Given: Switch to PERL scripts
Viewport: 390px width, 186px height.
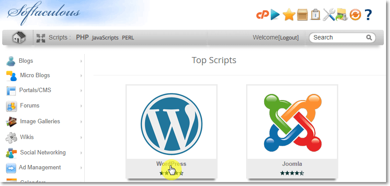Looking at the screenshot, I should coord(128,38).
